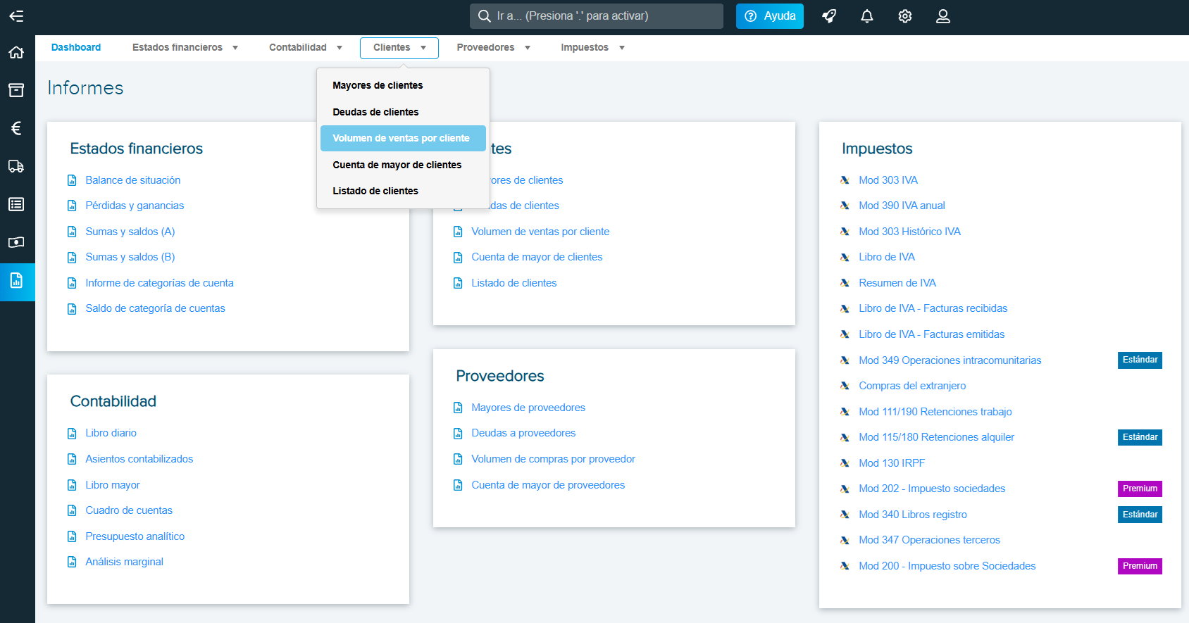Image resolution: width=1189 pixels, height=623 pixels.
Task: Expand the Estados financieros dropdown
Action: [185, 48]
